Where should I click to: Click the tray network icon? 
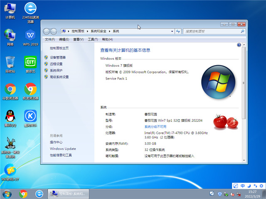click(x=239, y=194)
